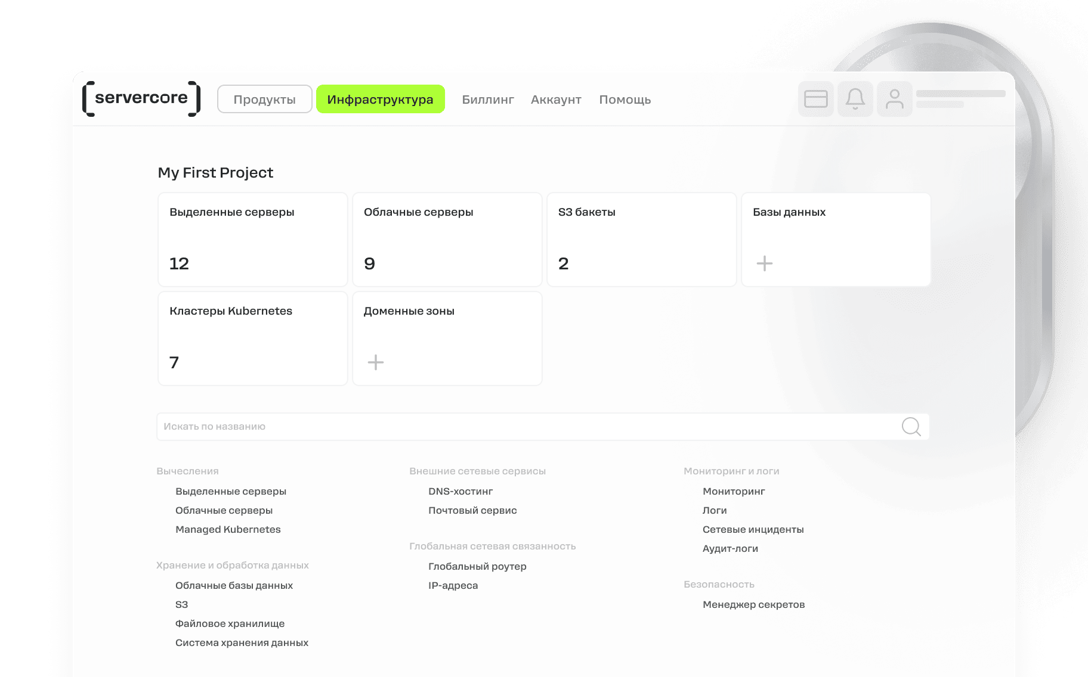The width and height of the screenshot is (1088, 677).
Task: Open the Продукты dropdown
Action: pyautogui.click(x=264, y=99)
